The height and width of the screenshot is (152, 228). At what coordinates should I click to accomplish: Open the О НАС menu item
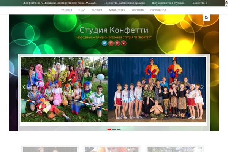pyautogui.click(x=82, y=10)
